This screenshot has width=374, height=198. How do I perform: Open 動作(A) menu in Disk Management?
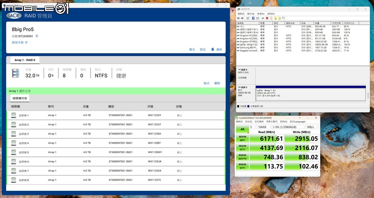click(x=251, y=14)
